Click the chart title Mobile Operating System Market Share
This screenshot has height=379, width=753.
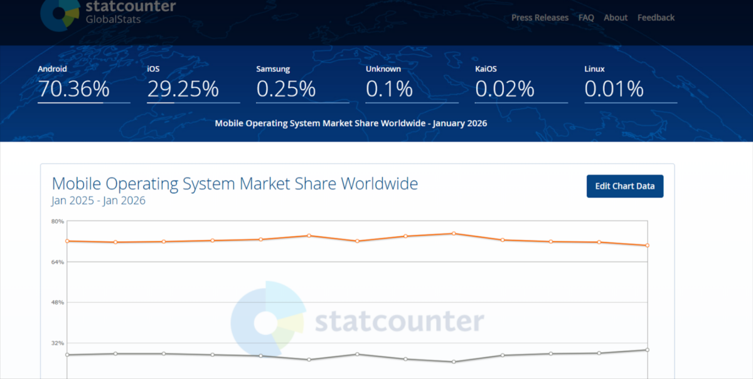click(x=235, y=184)
